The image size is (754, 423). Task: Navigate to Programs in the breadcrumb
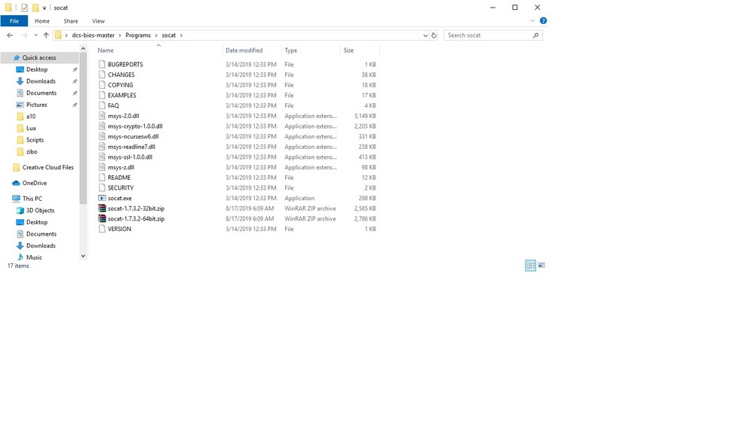point(138,35)
